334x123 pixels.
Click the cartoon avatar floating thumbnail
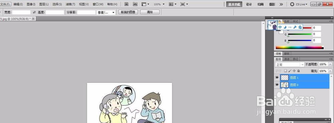[273, 25]
